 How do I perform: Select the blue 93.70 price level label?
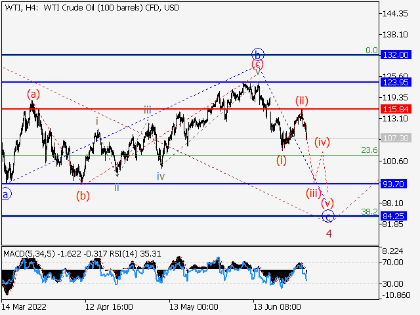394,184
